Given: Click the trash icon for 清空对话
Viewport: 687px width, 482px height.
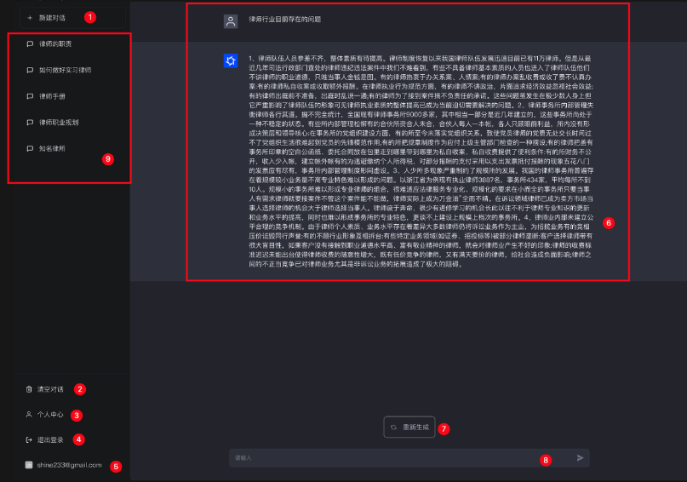Looking at the screenshot, I should pos(30,389).
